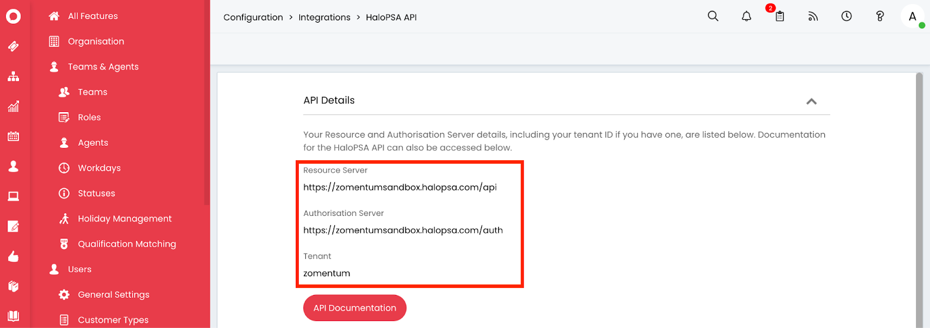Click the Statuses info icon

(64, 193)
